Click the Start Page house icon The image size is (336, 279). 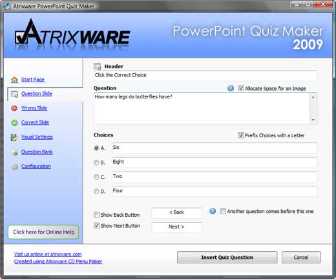(14, 80)
